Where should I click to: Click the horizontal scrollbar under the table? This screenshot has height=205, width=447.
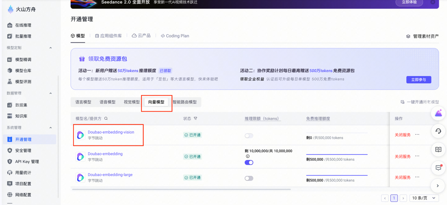[x=181, y=189]
